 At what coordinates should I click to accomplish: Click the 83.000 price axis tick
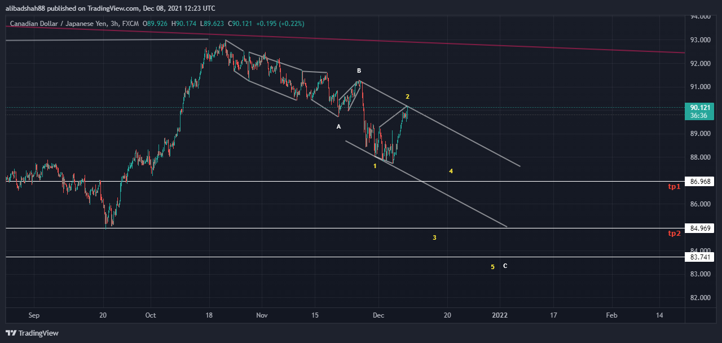[699, 274]
